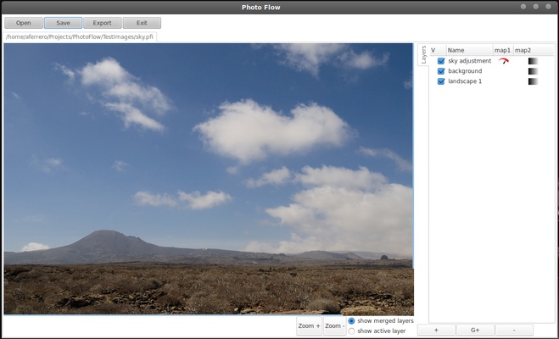Click the map2 gradient icon of background layer
The image size is (559, 339).
[533, 71]
